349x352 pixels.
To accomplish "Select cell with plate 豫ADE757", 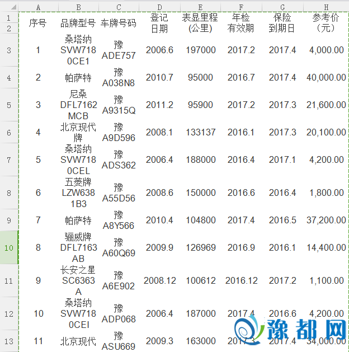I will click(x=119, y=50).
